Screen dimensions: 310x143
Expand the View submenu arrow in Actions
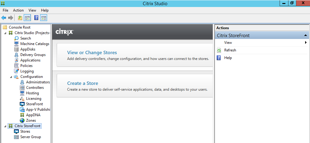306,43
